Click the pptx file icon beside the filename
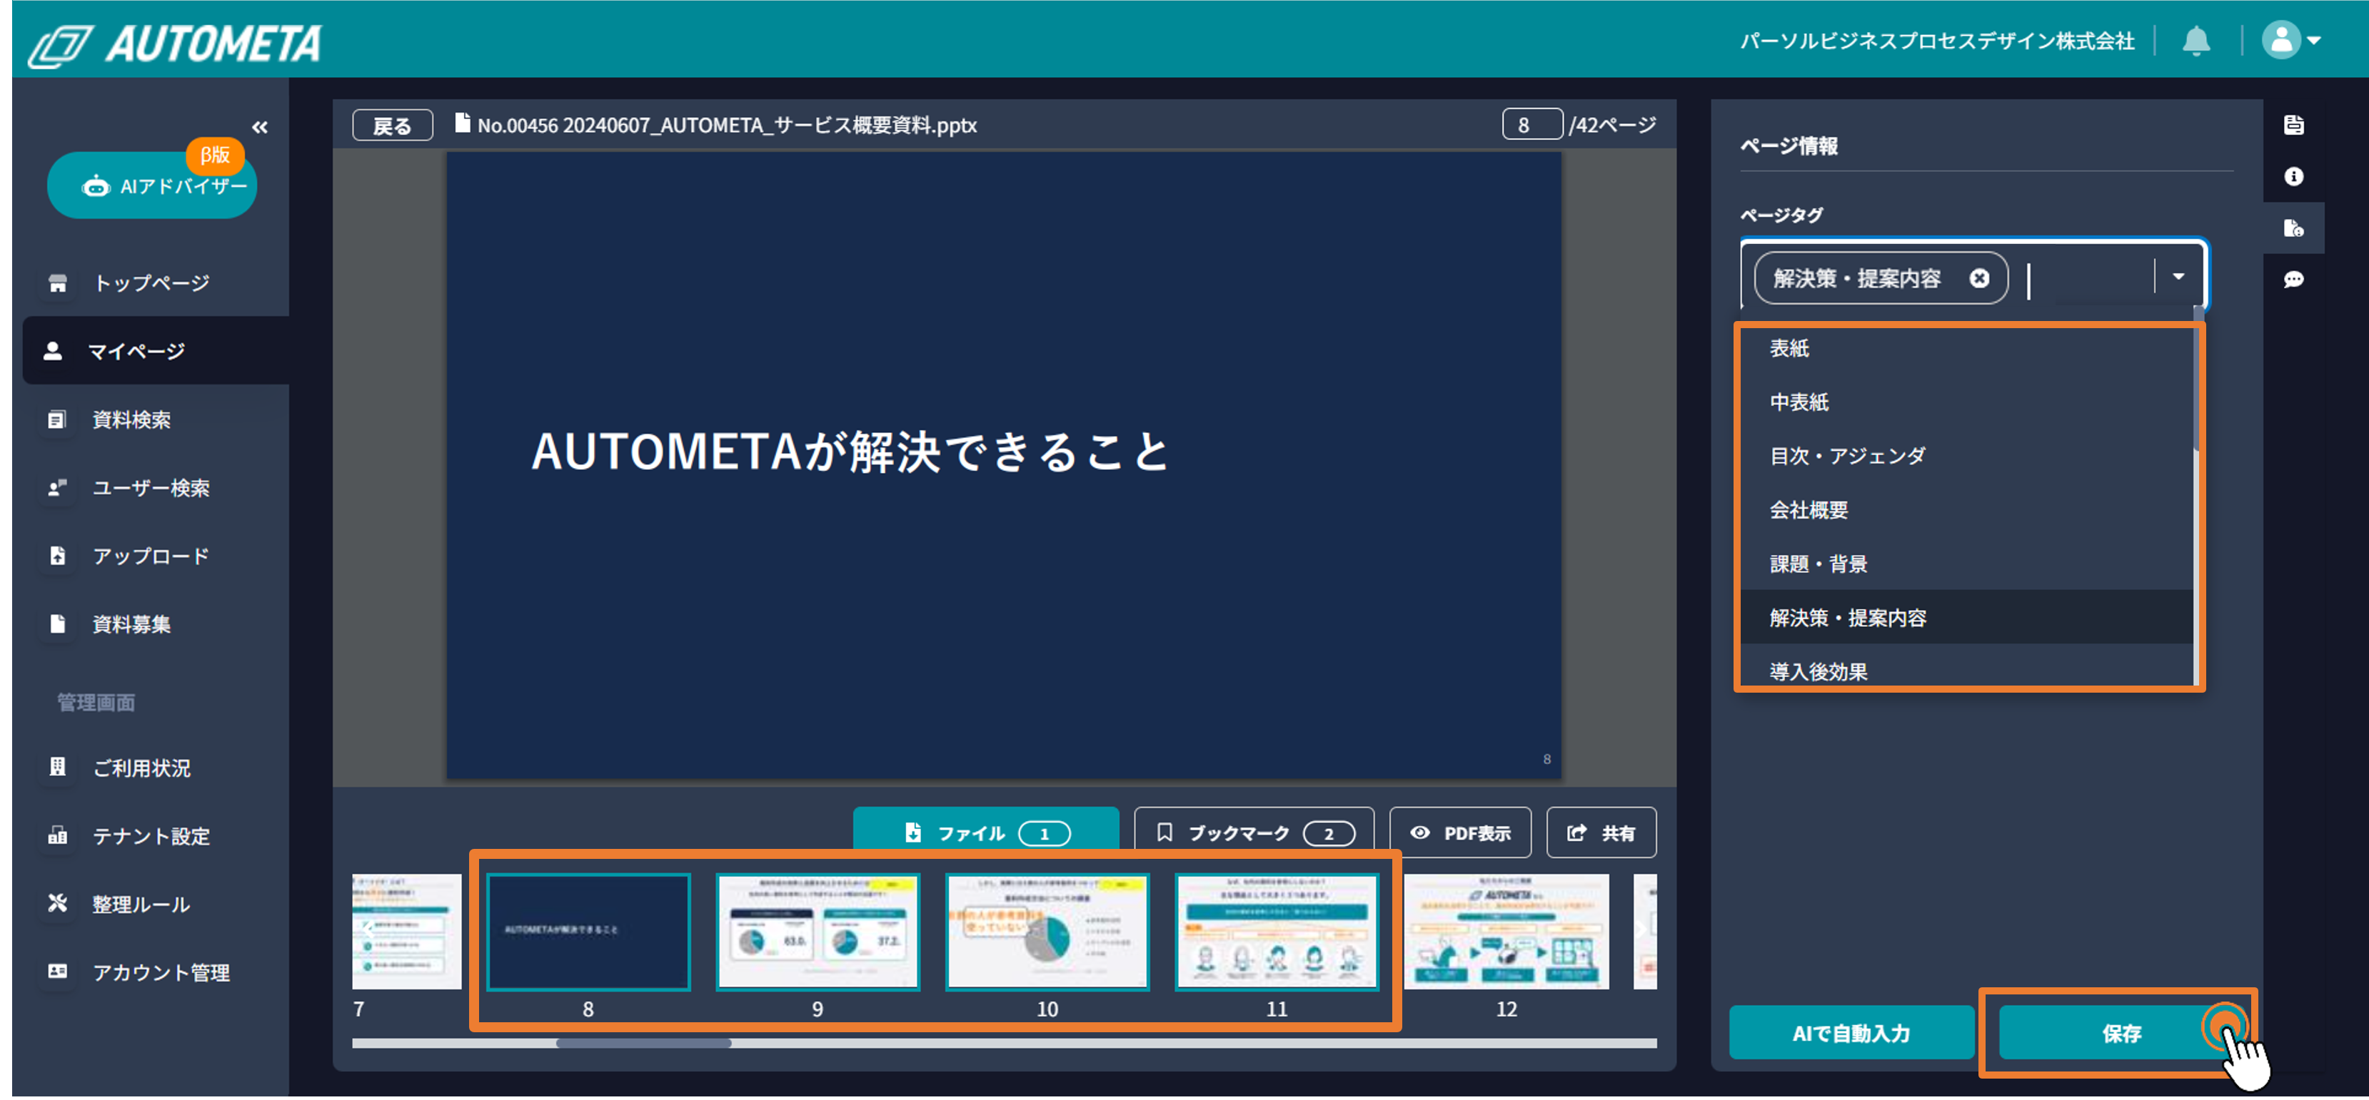Screen dimensions: 2369x1100 463,123
